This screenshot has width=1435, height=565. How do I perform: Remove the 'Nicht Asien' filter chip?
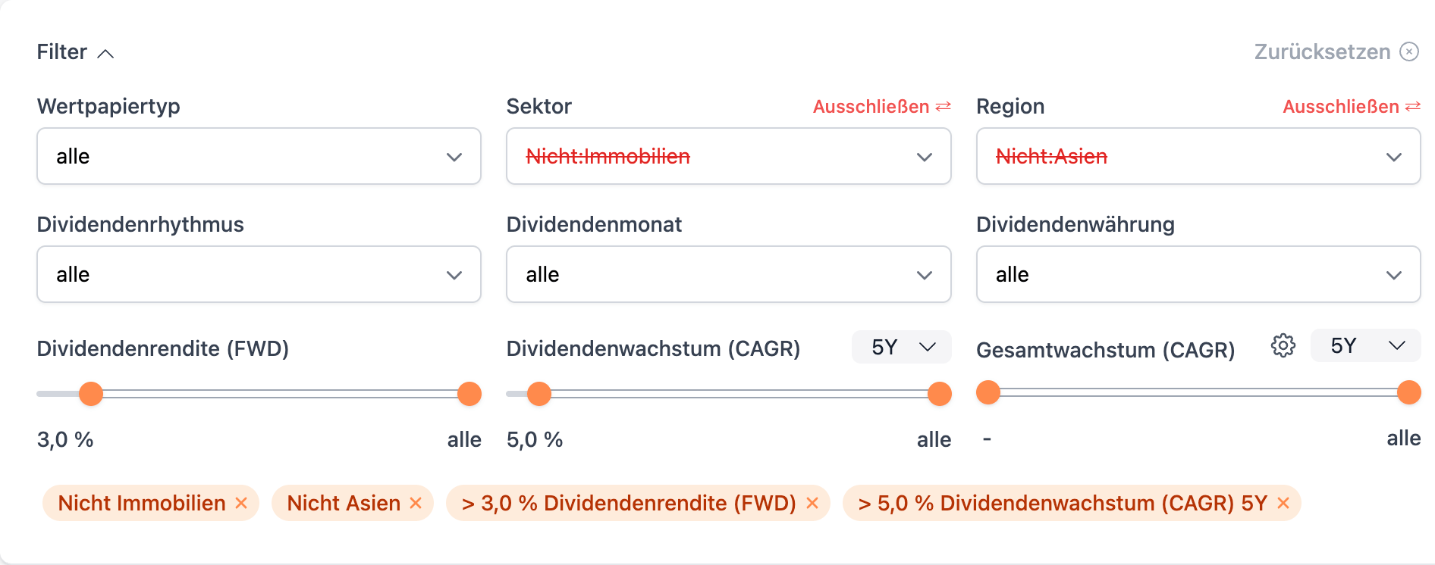click(415, 502)
